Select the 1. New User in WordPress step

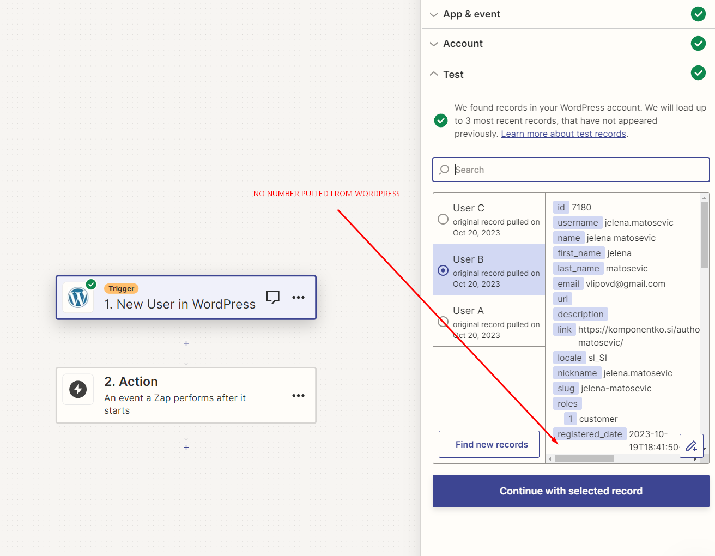coord(186,298)
